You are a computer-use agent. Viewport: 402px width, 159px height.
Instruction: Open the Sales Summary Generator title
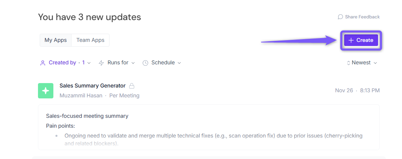click(92, 86)
